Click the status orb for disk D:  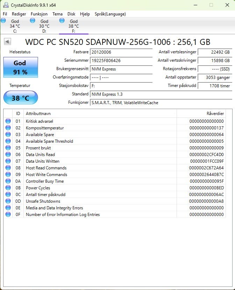[33, 20]
